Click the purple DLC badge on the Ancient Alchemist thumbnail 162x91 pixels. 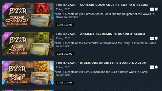pyautogui.click(x=6, y=36)
